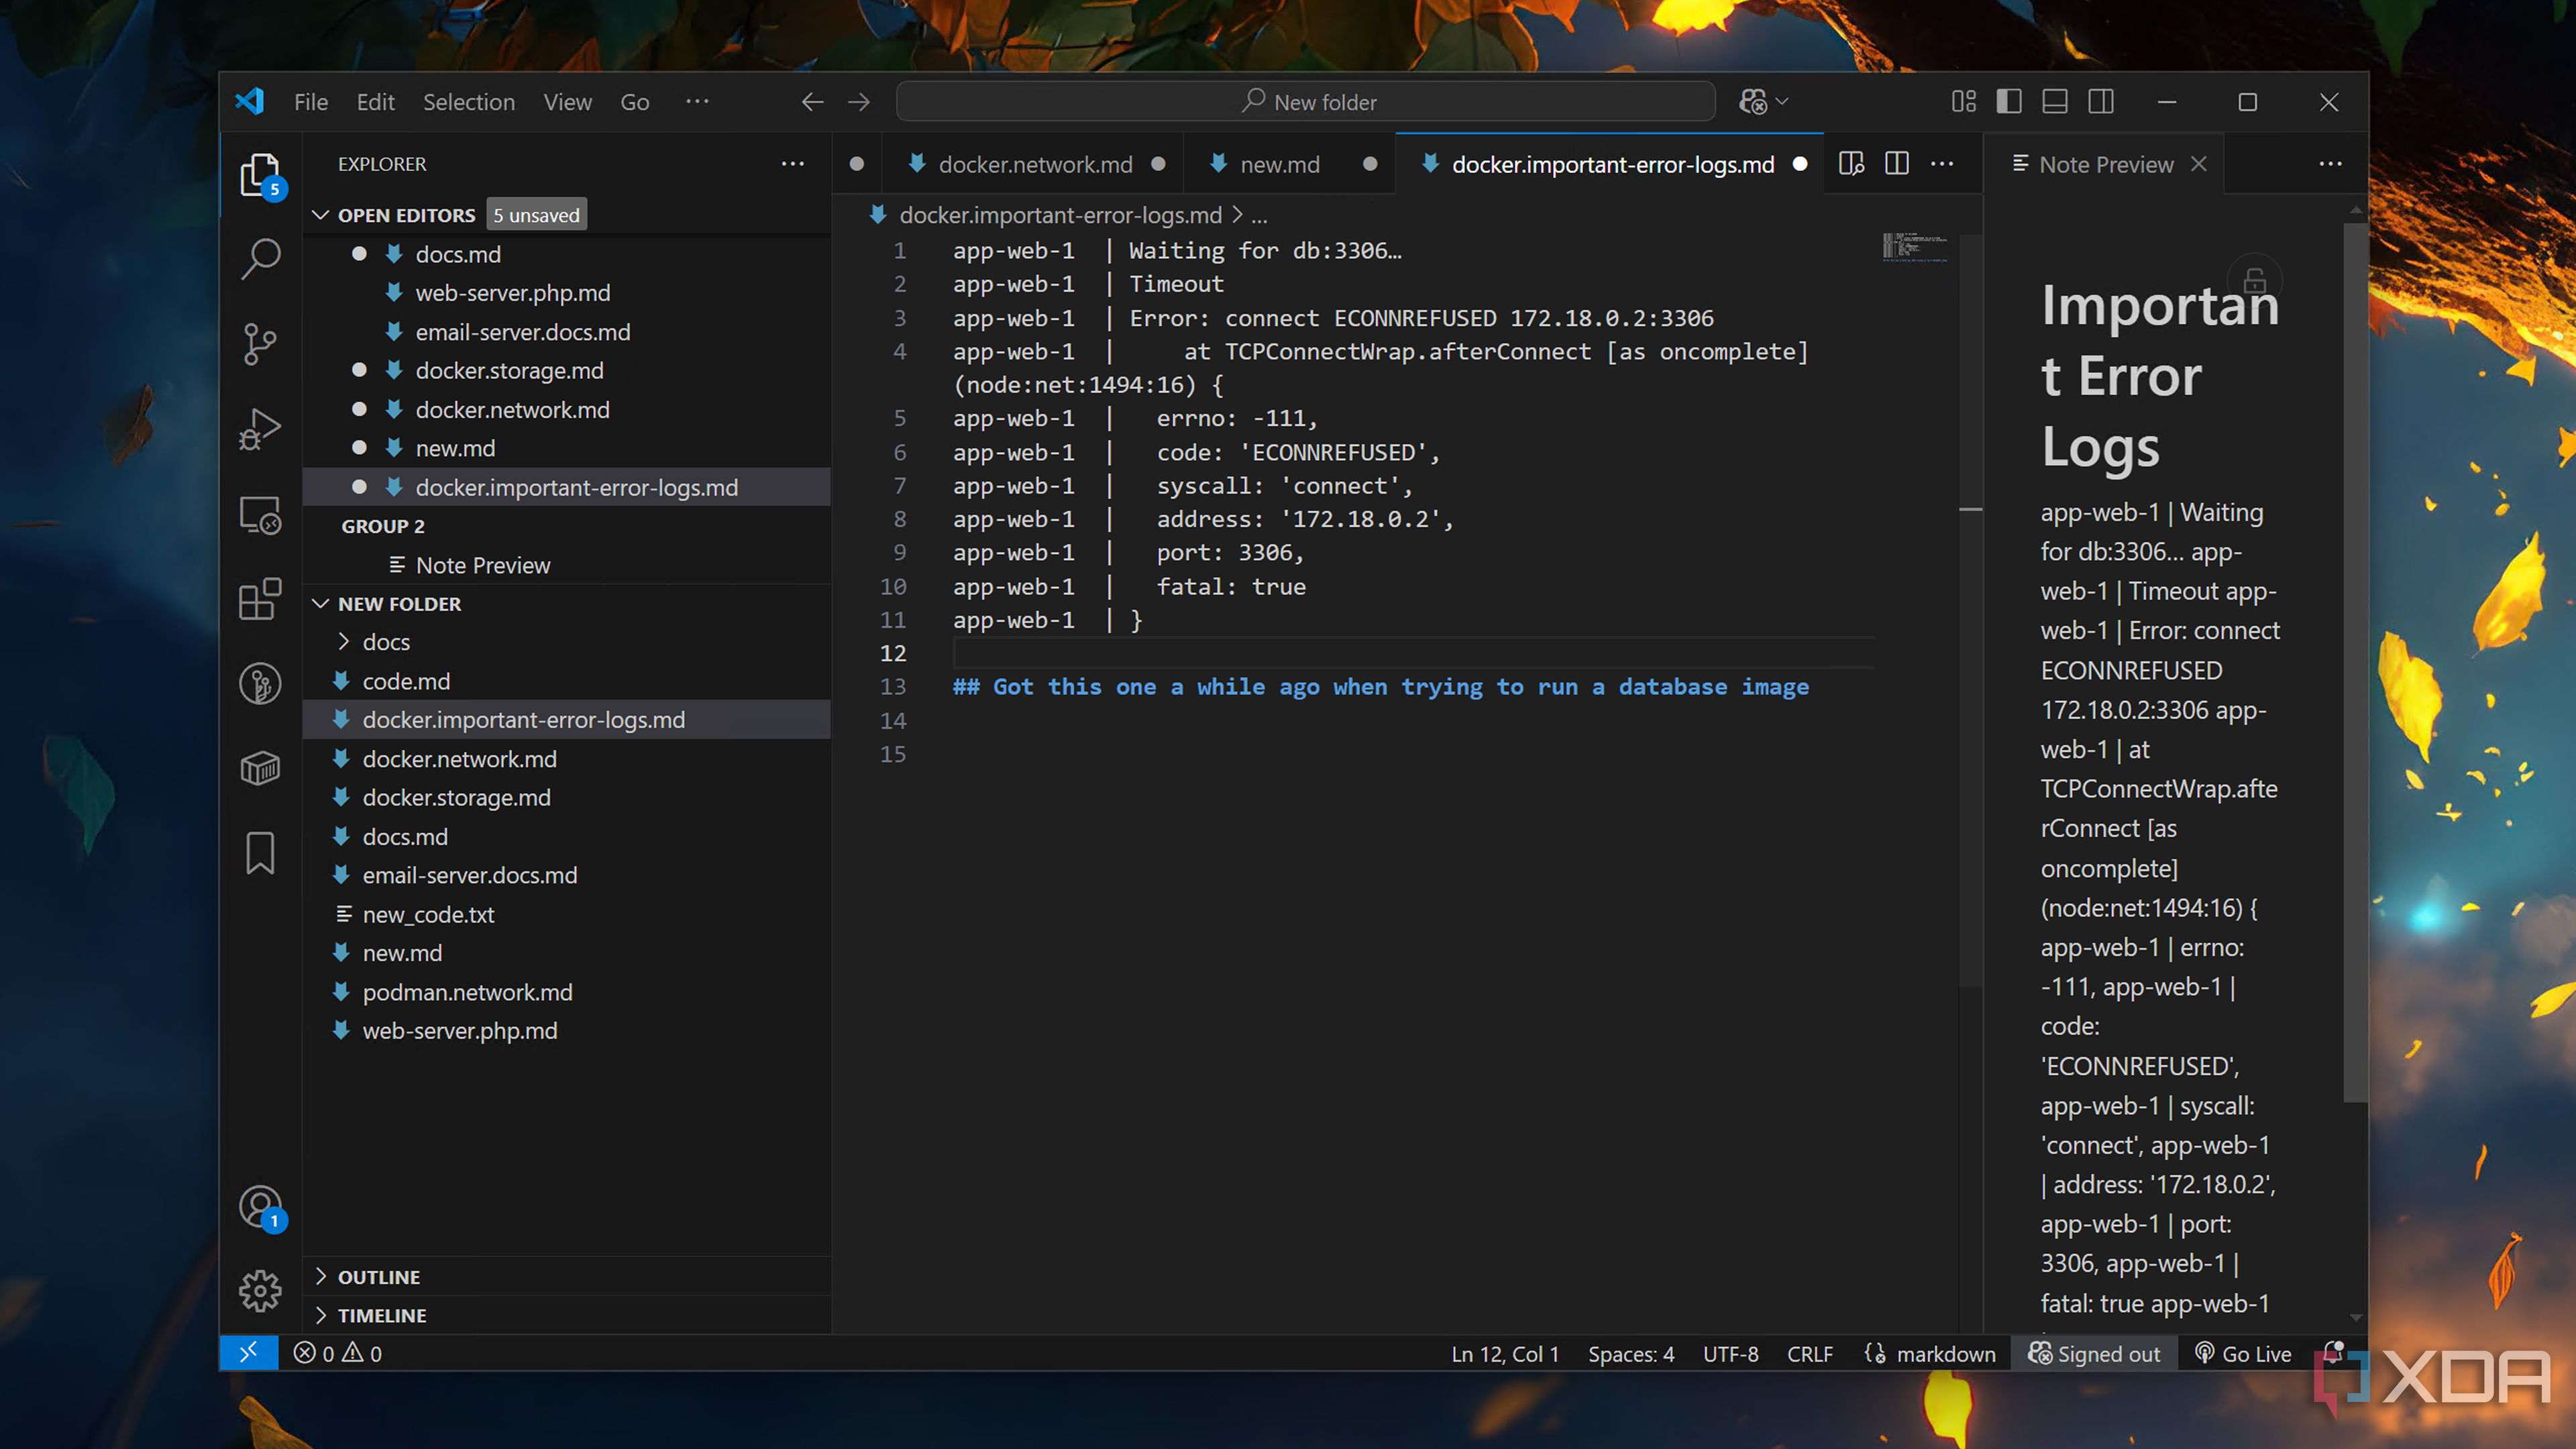Open podman.network.md in the file tree
Viewport: 2576px width, 1449px height.
pyautogui.click(x=566, y=992)
